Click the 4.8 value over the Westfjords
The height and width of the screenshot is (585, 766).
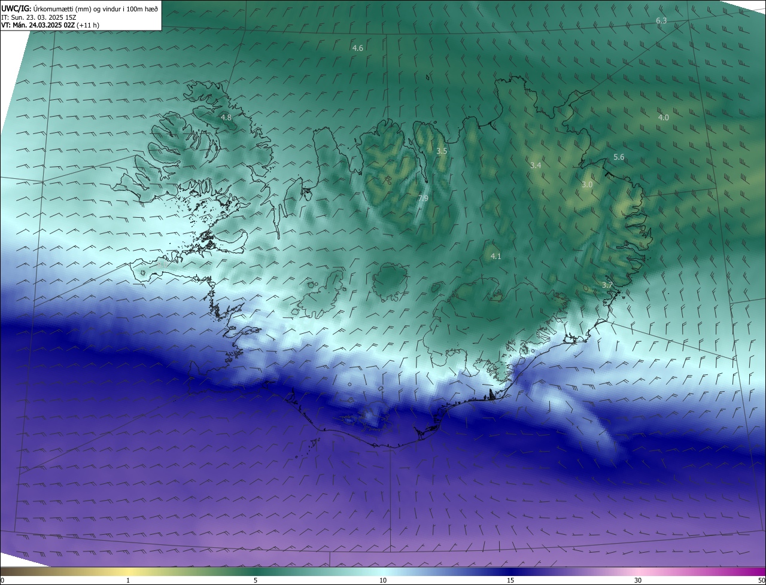coord(226,117)
